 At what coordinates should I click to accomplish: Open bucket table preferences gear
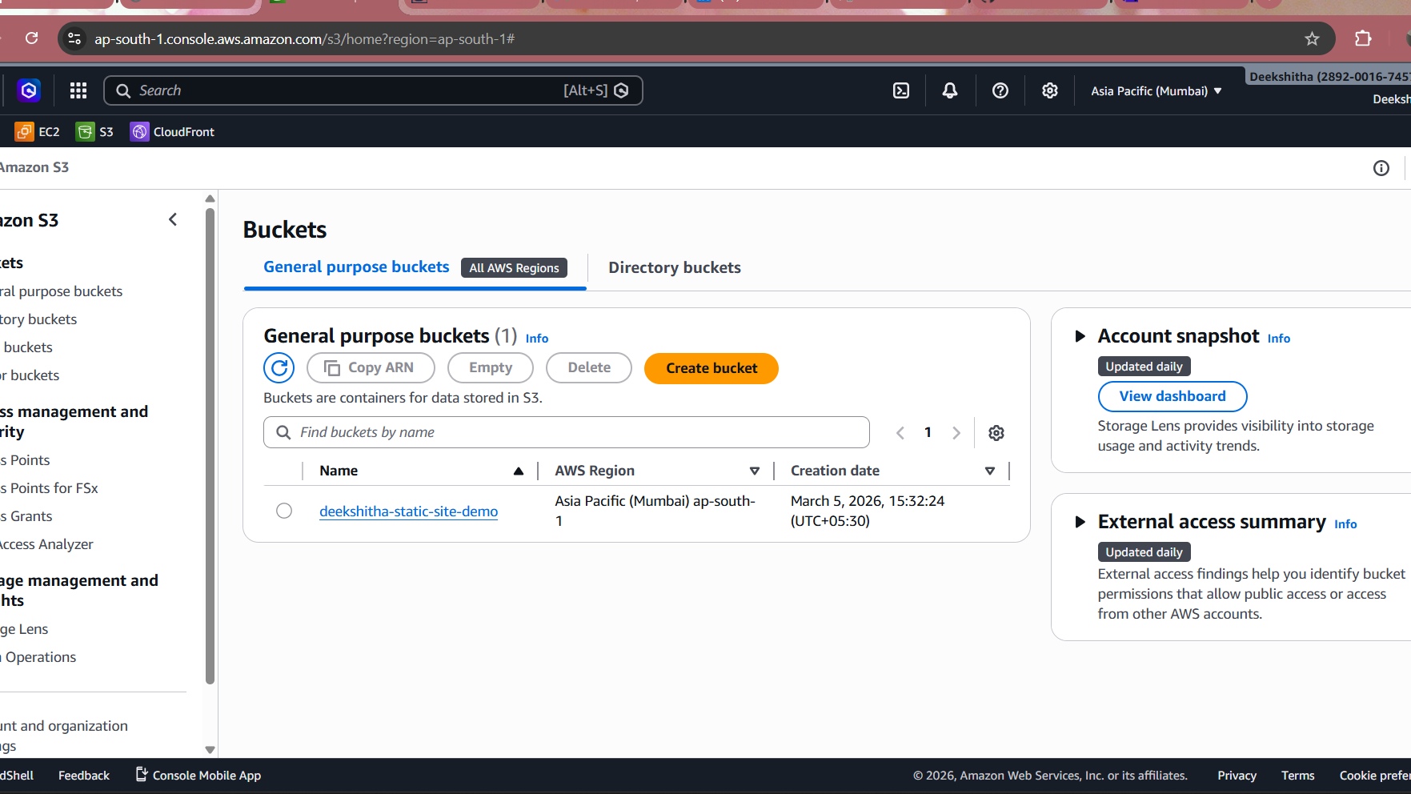[x=996, y=433]
